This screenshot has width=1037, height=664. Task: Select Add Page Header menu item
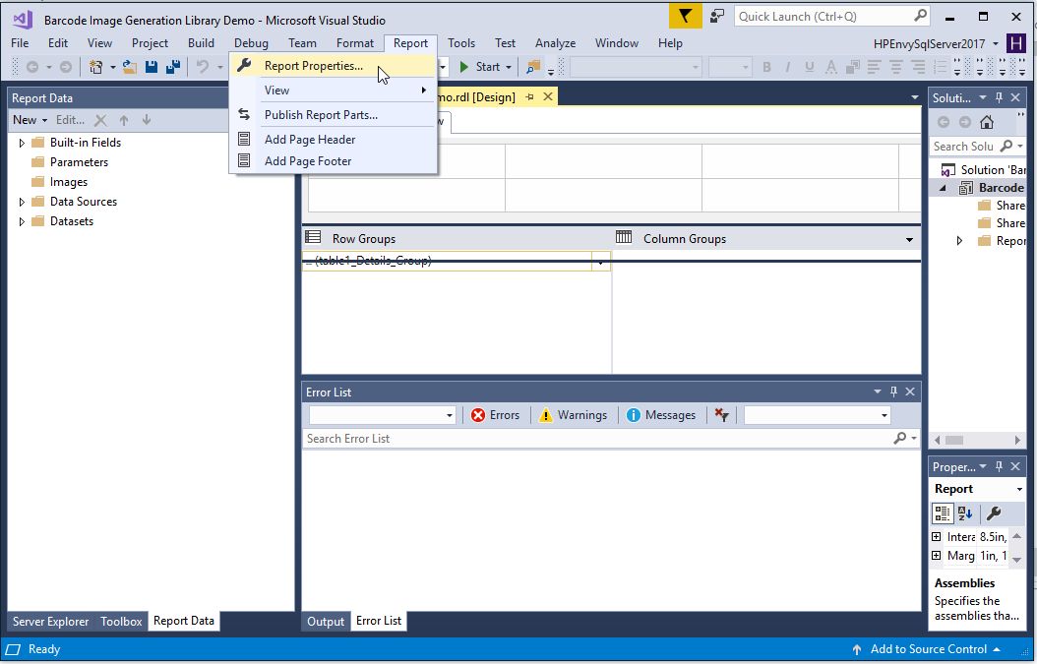(x=334, y=140)
